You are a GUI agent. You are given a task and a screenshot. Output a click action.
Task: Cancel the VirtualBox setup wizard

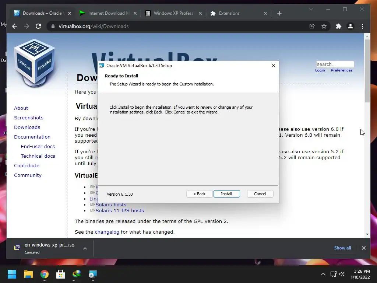tap(260, 194)
